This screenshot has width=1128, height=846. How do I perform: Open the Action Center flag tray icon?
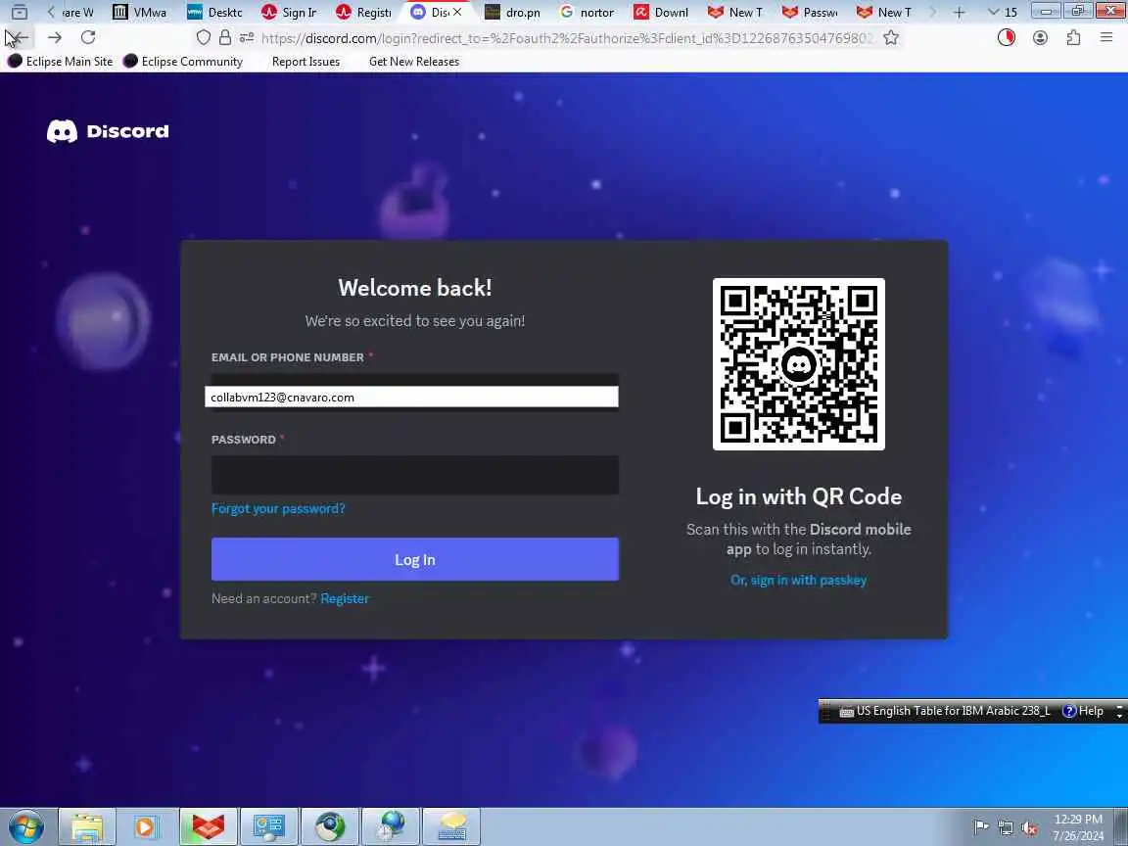[980, 827]
